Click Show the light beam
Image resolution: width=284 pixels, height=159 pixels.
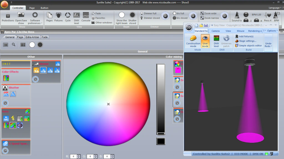(121, 18)
